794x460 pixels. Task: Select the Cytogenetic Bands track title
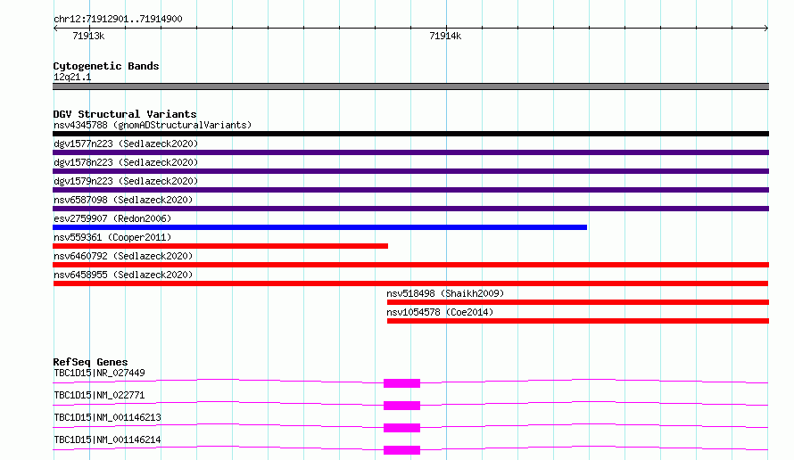click(x=106, y=66)
